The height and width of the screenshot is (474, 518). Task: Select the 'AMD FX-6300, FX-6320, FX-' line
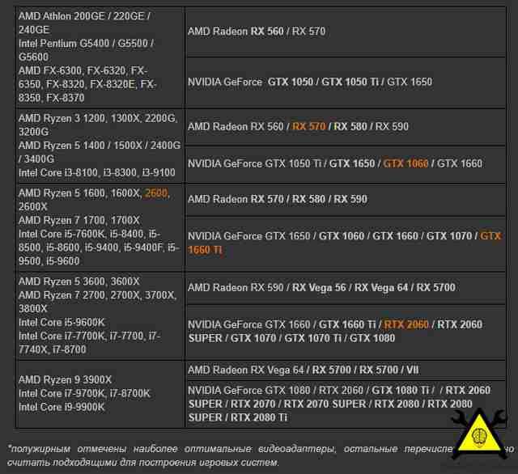tap(83, 70)
